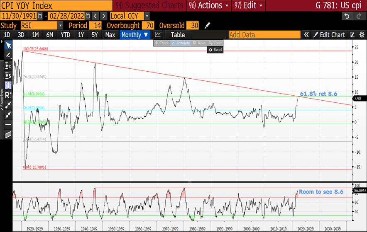Viewport: 367px width, 232px height.
Task: Click the 100.0%(23.6686) Fibonacci label
Action: pyautogui.click(x=36, y=49)
